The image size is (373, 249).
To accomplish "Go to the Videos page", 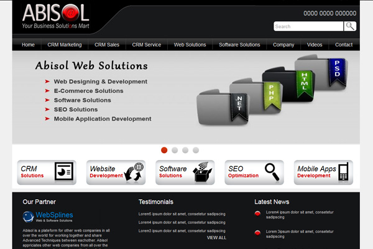I will 315,45.
